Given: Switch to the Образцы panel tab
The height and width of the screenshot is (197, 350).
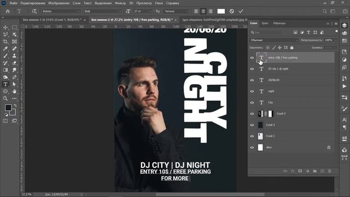Looking at the screenshot, I should (x=279, y=23).
